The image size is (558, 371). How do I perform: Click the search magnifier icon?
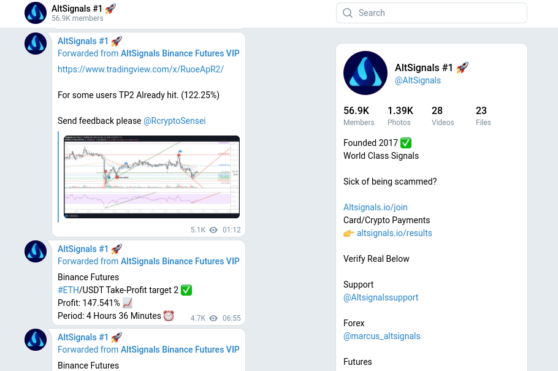click(x=347, y=13)
